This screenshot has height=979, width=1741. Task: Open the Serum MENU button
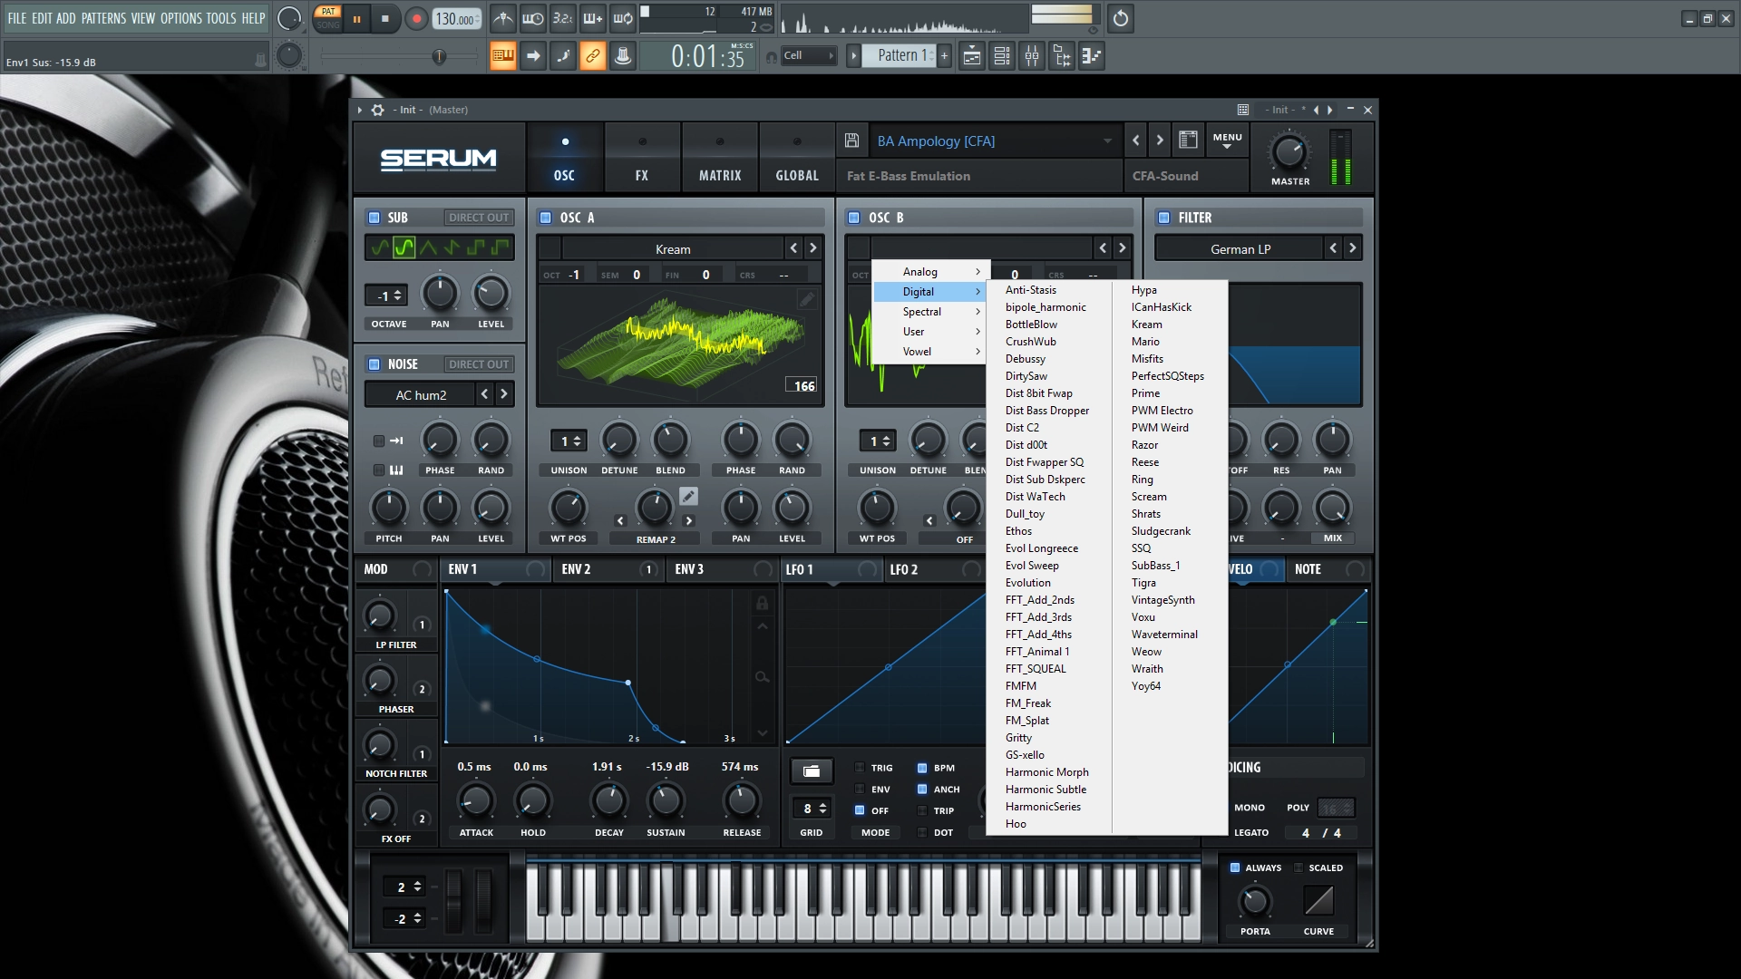[1227, 141]
